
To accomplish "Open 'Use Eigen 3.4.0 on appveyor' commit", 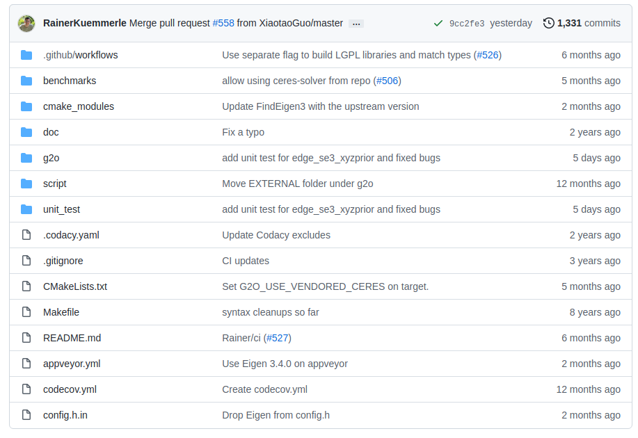I will [285, 364].
